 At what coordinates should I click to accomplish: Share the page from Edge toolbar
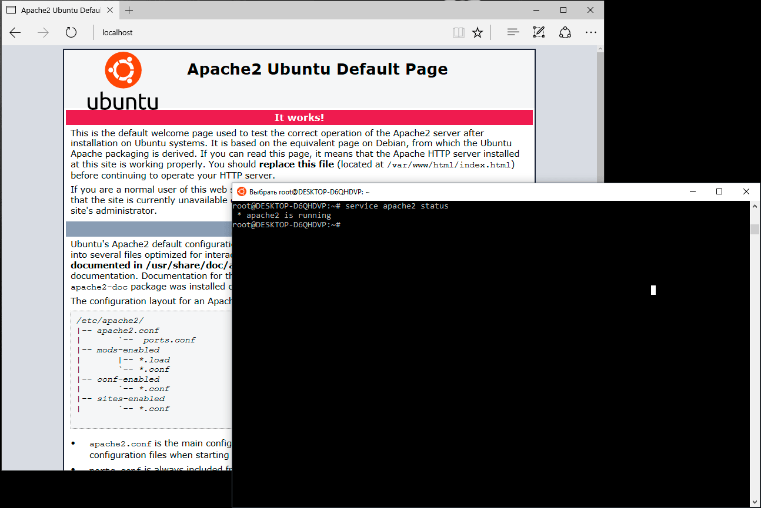pyautogui.click(x=565, y=33)
